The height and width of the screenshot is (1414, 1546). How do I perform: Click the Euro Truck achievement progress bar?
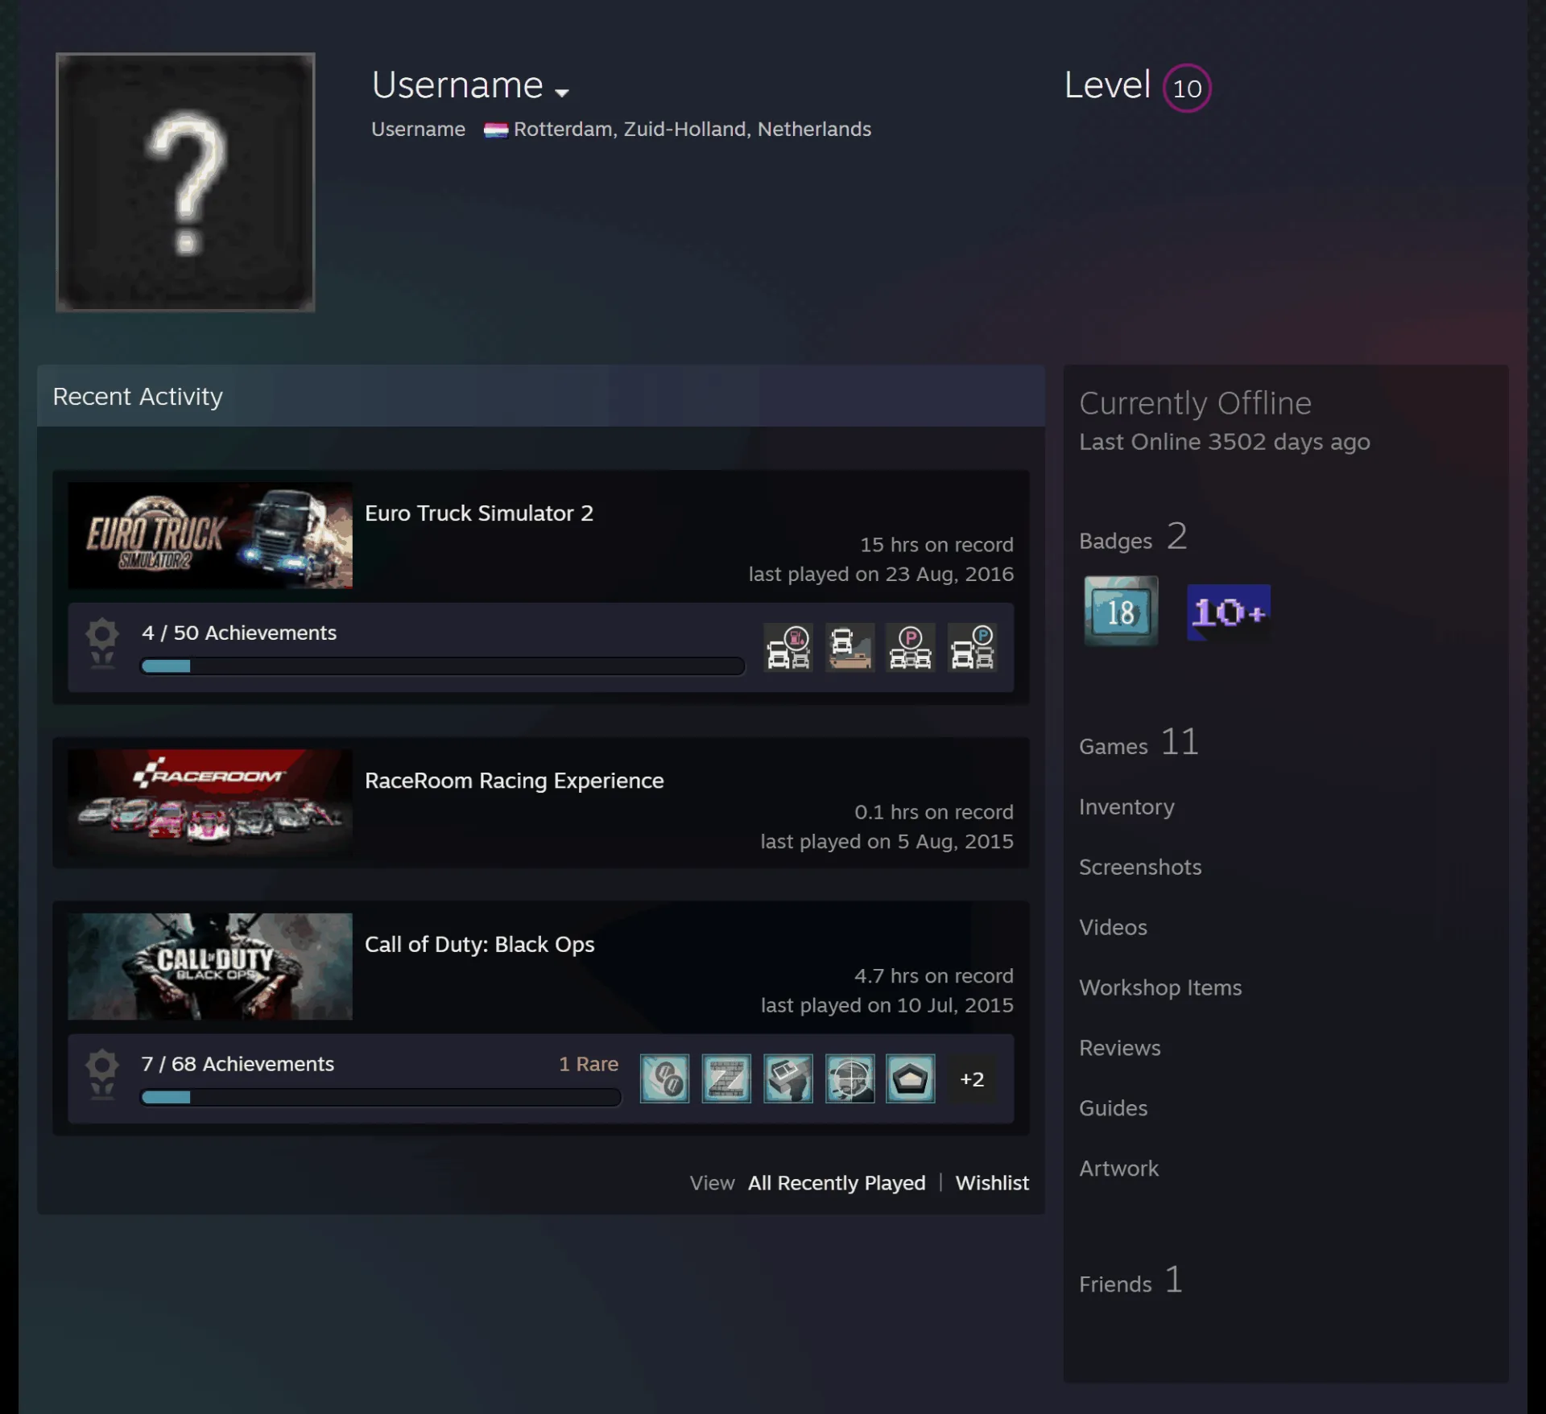coord(443,666)
